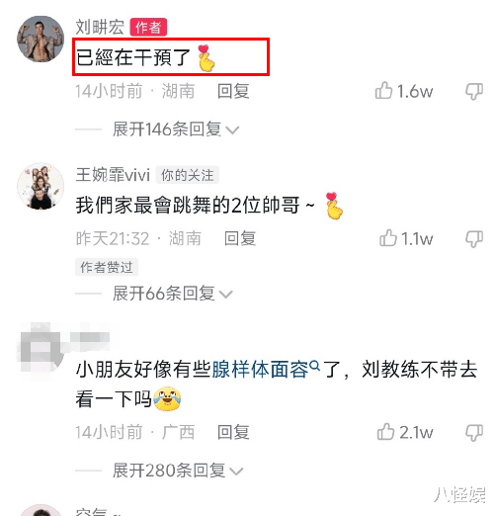Dislike the 腺样体面容 comment thumbs-down
This screenshot has width=495, height=516.
point(474,432)
